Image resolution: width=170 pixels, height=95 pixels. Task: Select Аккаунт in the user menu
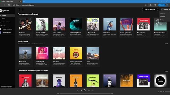(162, 13)
